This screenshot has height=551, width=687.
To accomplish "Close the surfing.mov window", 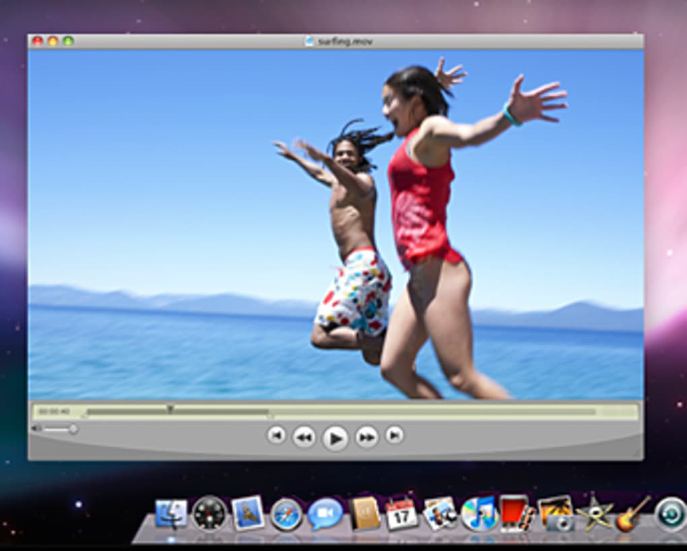I will point(38,41).
